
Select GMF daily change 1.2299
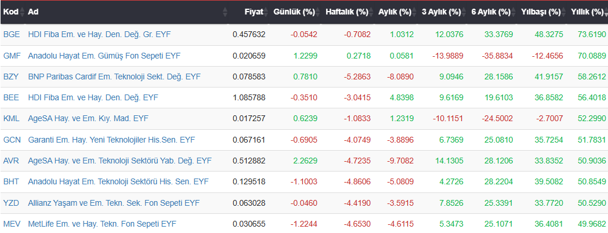coord(306,56)
